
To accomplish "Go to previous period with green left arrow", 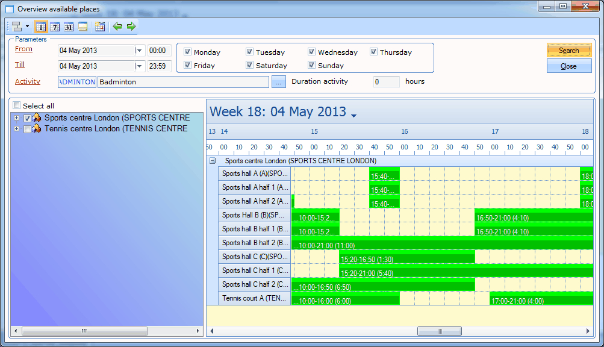I will point(117,27).
